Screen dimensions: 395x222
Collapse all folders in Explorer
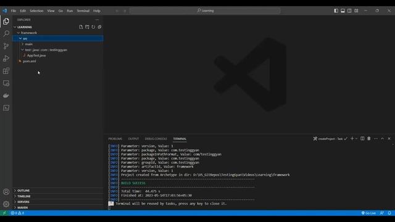[99, 27]
